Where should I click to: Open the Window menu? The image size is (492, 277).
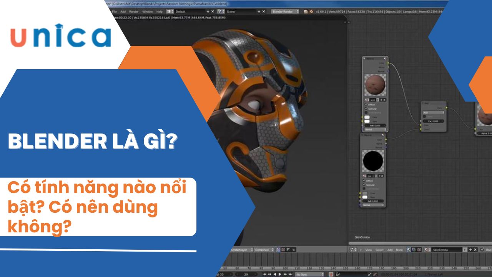point(147,12)
